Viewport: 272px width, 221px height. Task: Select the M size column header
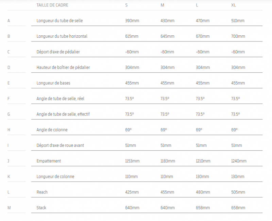pos(162,5)
